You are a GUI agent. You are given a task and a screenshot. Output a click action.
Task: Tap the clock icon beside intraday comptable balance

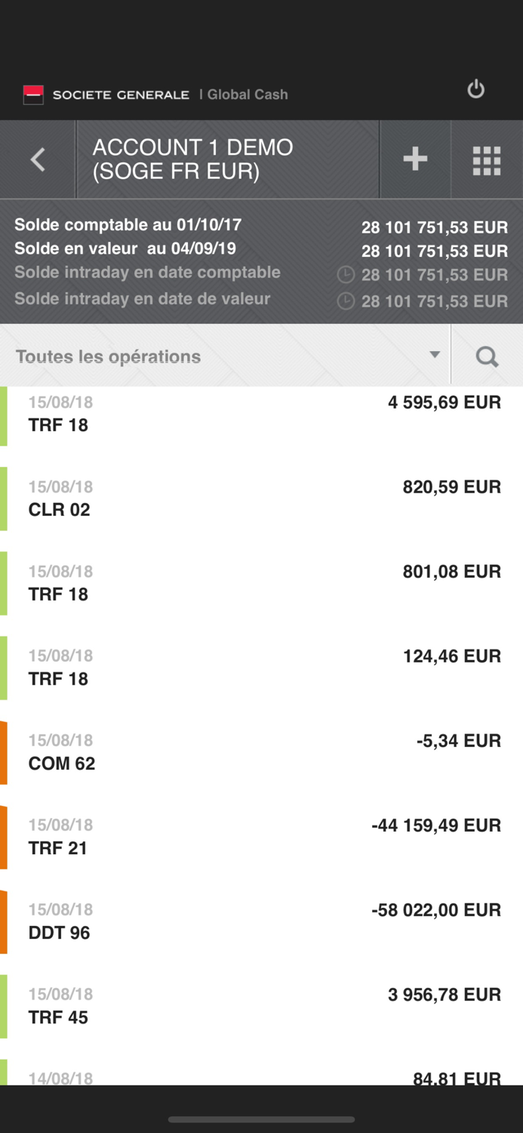point(346,275)
